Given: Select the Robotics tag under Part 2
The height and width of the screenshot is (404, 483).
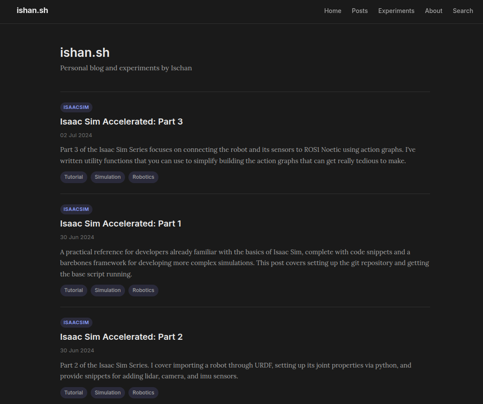Looking at the screenshot, I should tap(143, 393).
